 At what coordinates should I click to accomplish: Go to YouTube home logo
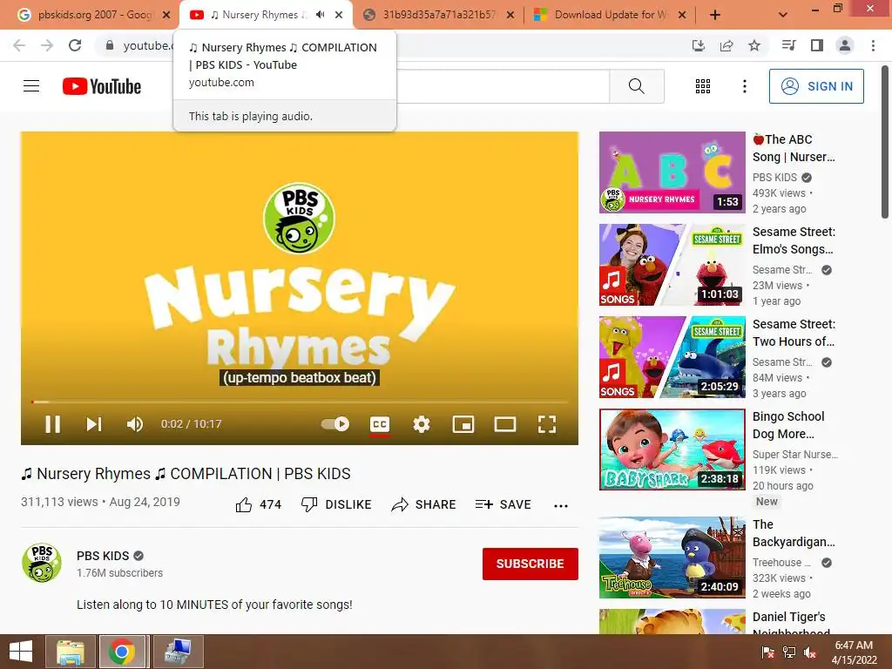click(102, 86)
